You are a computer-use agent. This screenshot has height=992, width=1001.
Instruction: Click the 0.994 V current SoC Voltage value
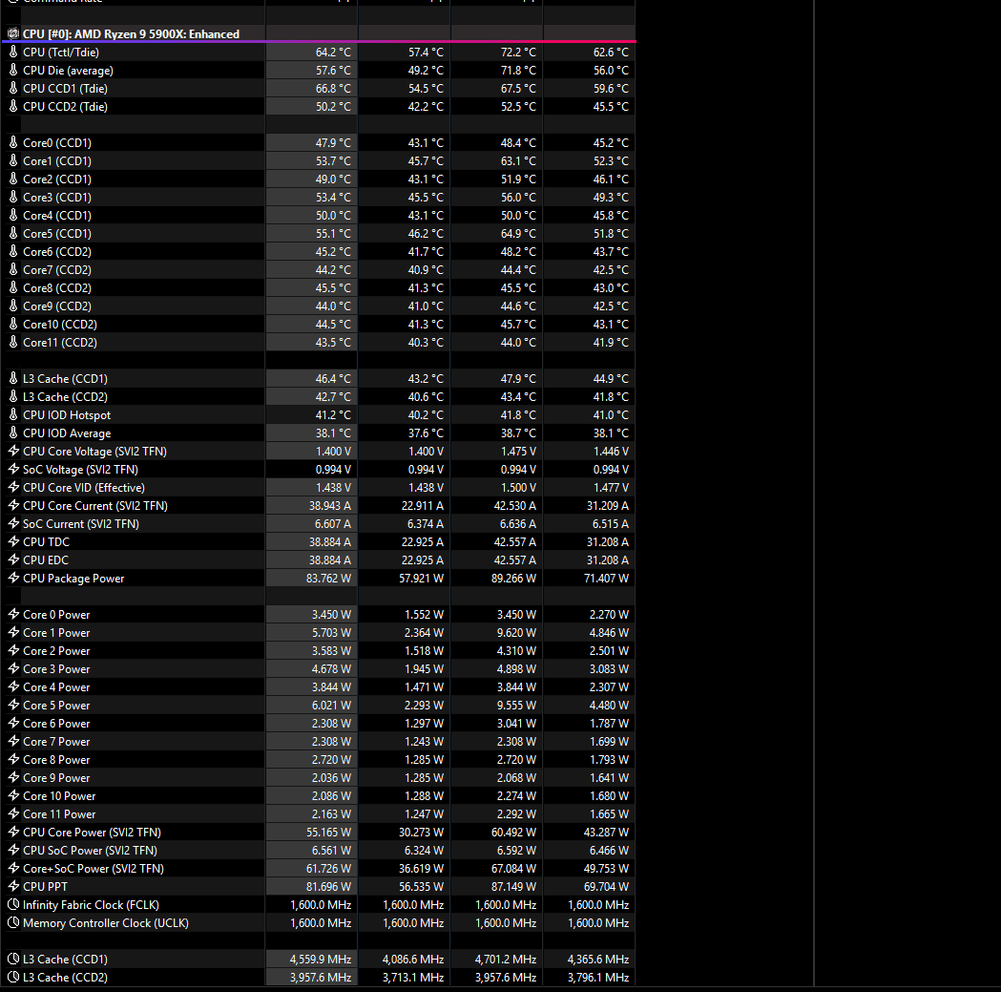coord(333,469)
